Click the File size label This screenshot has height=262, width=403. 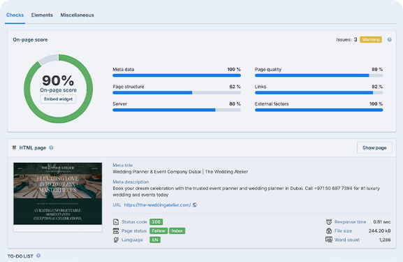pyautogui.click(x=343, y=231)
